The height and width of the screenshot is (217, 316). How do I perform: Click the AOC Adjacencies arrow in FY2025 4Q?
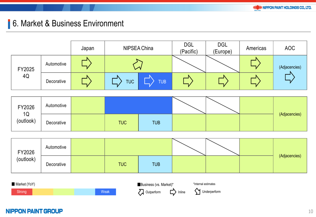click(290, 77)
